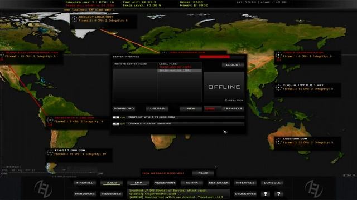Click the Upload button
The height and width of the screenshot is (200, 357).
(x=157, y=109)
